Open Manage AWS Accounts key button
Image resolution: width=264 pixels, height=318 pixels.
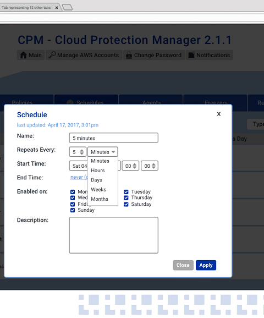click(x=84, y=55)
